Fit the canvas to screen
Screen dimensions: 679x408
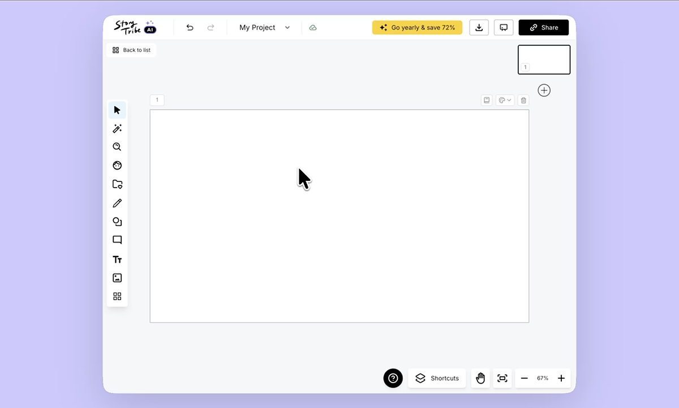(x=502, y=378)
